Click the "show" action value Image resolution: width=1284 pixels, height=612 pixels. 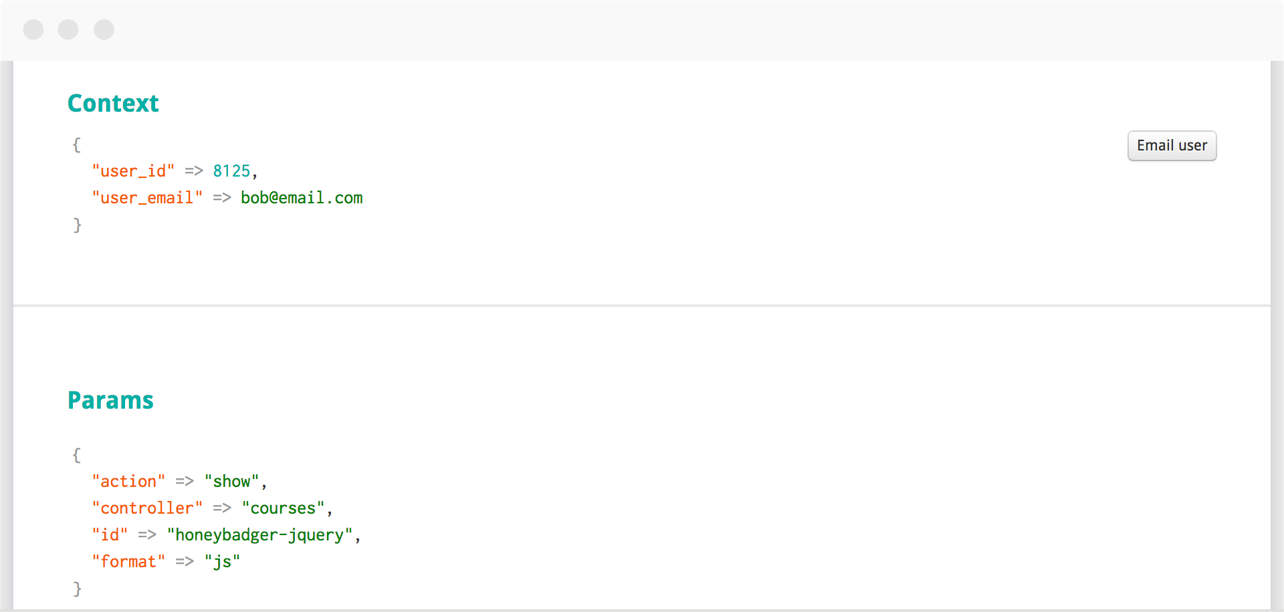231,482
